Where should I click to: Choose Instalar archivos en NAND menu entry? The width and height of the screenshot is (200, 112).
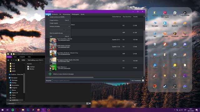point(57,17)
